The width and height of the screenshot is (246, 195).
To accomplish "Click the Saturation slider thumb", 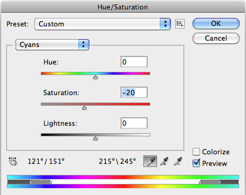I will (x=84, y=108).
